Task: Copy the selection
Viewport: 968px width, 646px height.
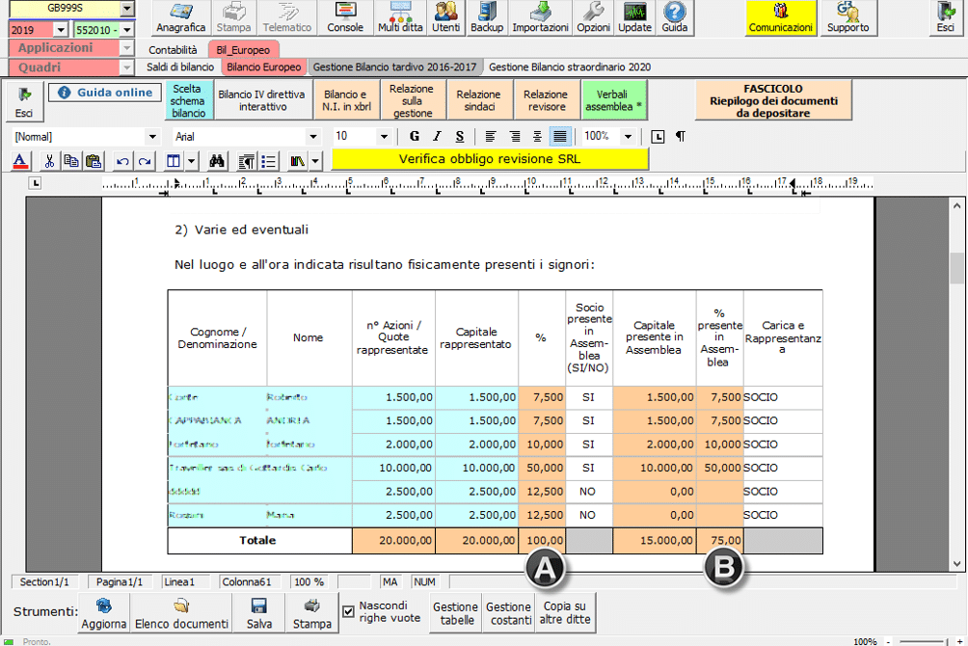Action: pyautogui.click(x=71, y=161)
